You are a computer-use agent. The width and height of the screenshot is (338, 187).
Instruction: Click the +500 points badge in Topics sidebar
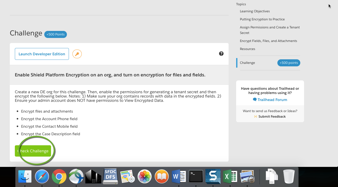289,63
